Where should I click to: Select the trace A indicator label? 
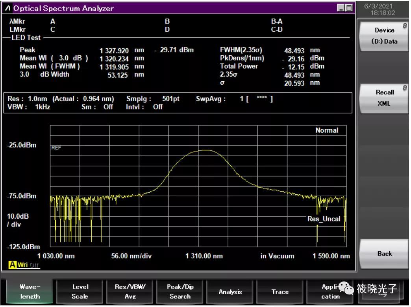(12, 265)
